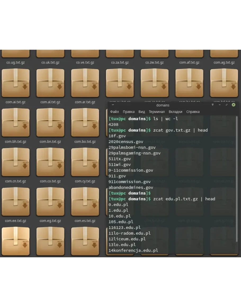Open the Файл menu
Screen dimensions: 241x307
[x=114, y=112]
